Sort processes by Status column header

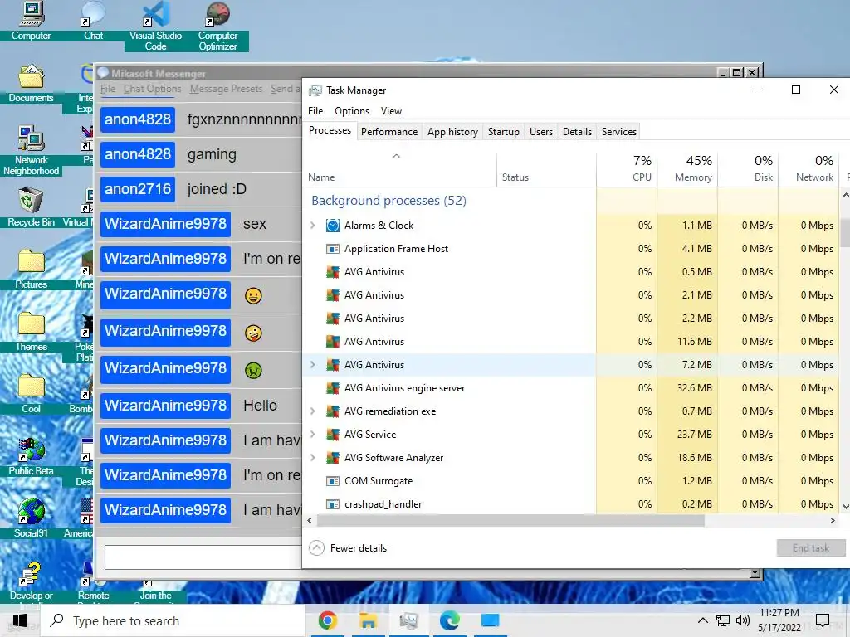pyautogui.click(x=546, y=169)
